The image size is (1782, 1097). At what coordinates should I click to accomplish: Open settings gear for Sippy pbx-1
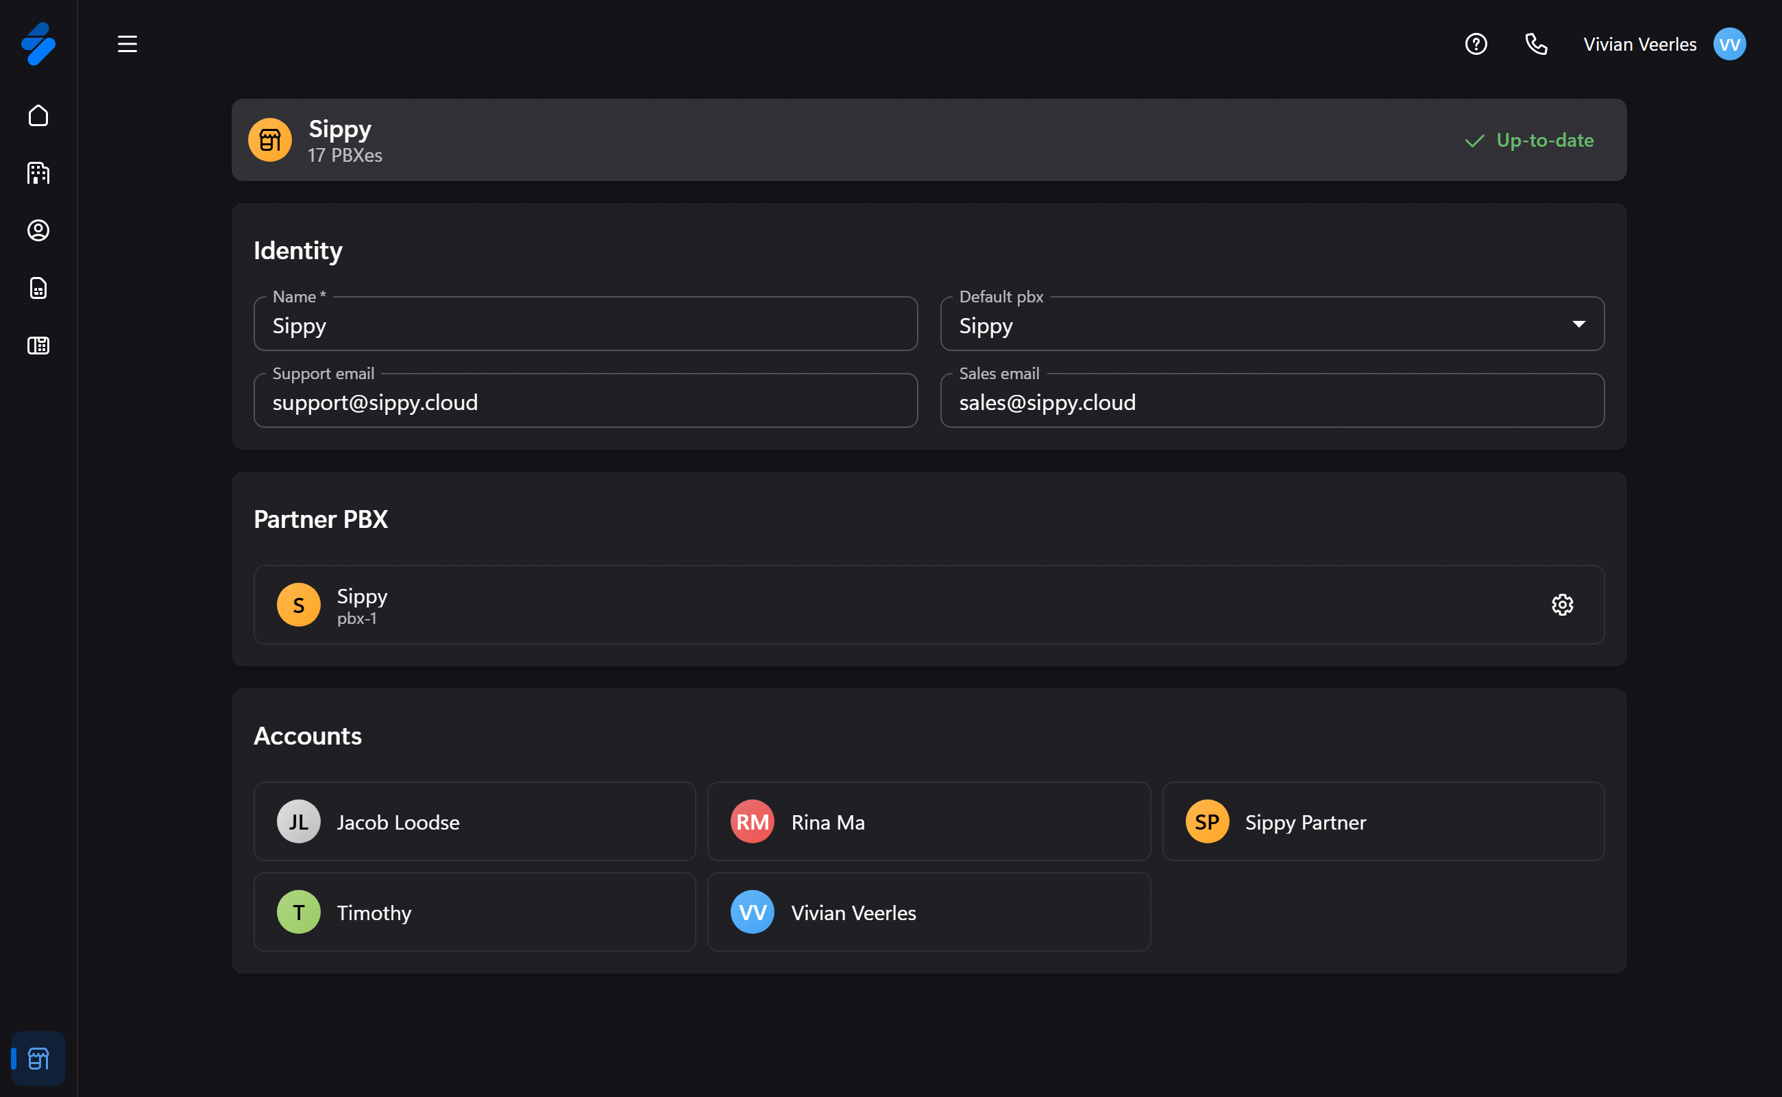point(1561,604)
